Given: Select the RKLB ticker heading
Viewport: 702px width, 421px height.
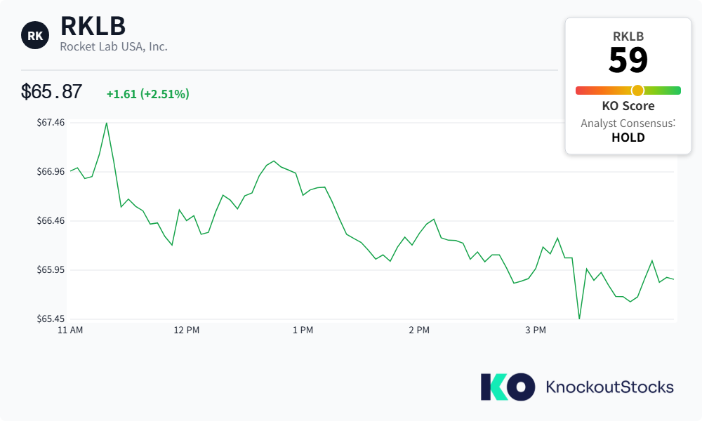Looking at the screenshot, I should click(93, 26).
